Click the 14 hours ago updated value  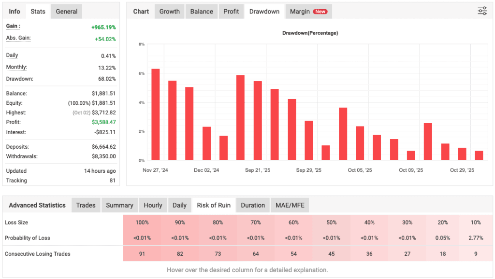coord(100,171)
